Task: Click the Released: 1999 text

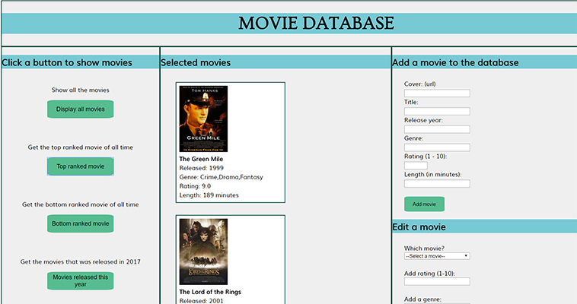Action: (x=201, y=168)
